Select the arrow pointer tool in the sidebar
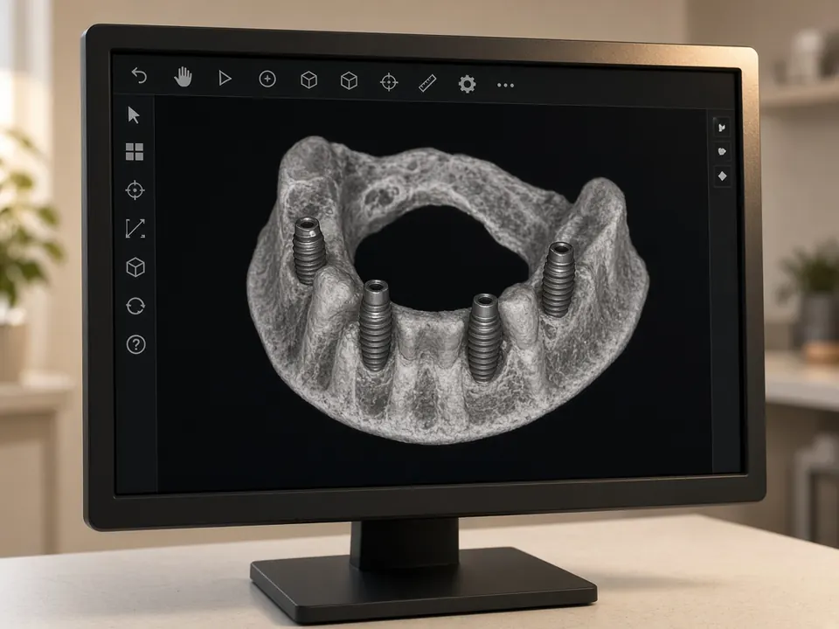This screenshot has height=629, width=839. tap(134, 115)
